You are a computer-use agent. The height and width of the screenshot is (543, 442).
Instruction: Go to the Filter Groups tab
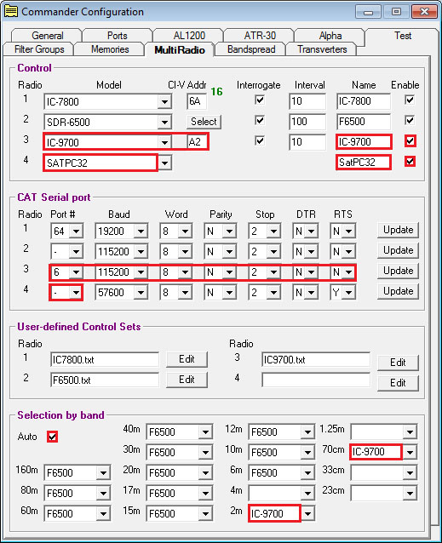pyautogui.click(x=39, y=49)
